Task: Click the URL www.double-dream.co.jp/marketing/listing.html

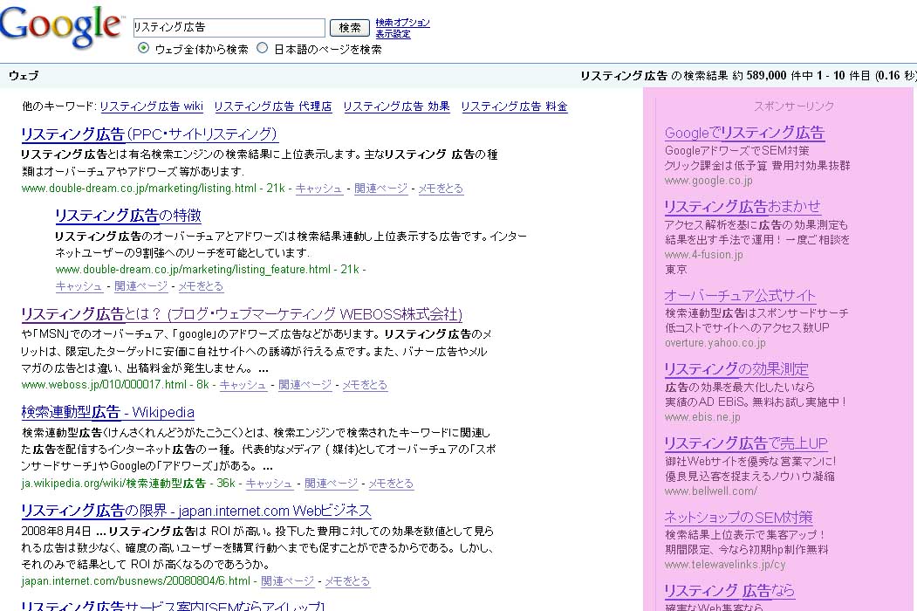Action: tap(139, 189)
